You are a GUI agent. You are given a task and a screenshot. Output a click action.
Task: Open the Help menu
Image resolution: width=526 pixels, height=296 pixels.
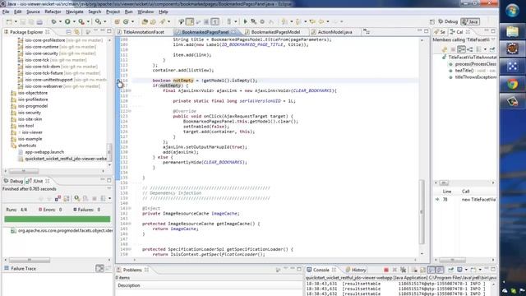[163, 12]
